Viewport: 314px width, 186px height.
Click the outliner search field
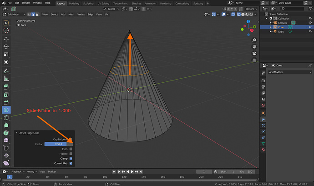tap(292, 9)
